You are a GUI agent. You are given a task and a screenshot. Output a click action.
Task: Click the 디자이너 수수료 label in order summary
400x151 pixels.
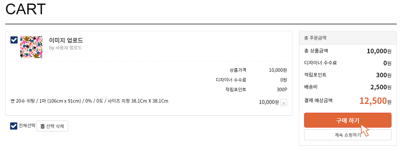(320, 63)
